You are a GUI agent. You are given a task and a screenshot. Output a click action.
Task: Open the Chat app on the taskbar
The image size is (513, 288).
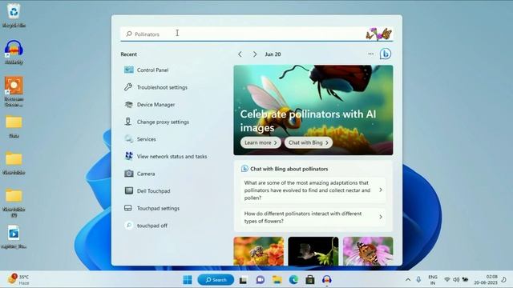click(x=260, y=280)
